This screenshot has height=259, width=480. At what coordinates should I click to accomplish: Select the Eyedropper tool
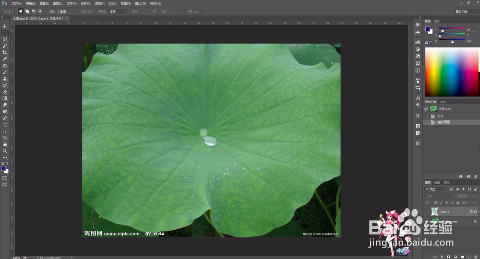(x=5, y=59)
